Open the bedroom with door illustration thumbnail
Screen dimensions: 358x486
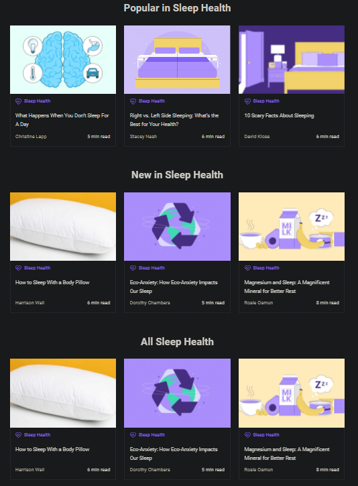[x=292, y=60]
